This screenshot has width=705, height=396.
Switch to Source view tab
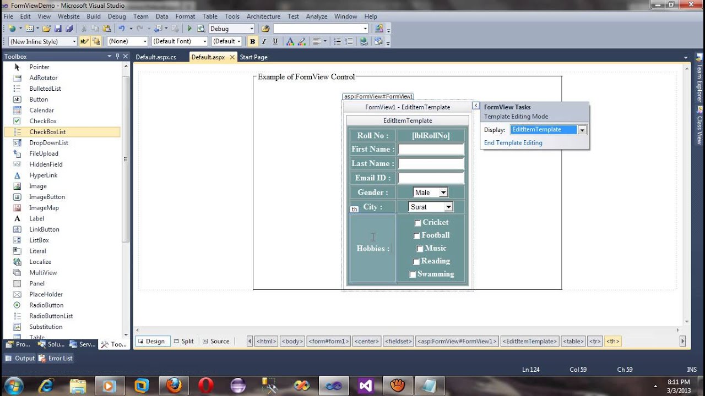pyautogui.click(x=216, y=341)
